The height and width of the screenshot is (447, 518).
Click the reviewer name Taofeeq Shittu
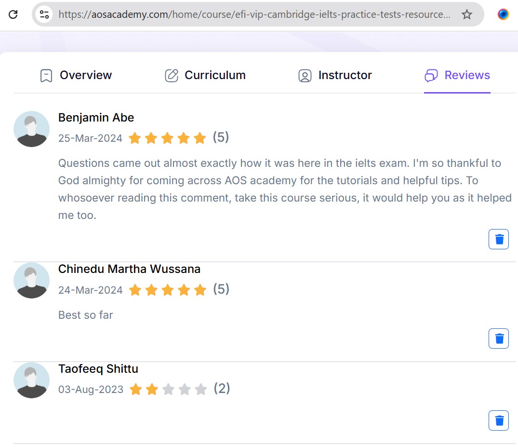(x=98, y=369)
